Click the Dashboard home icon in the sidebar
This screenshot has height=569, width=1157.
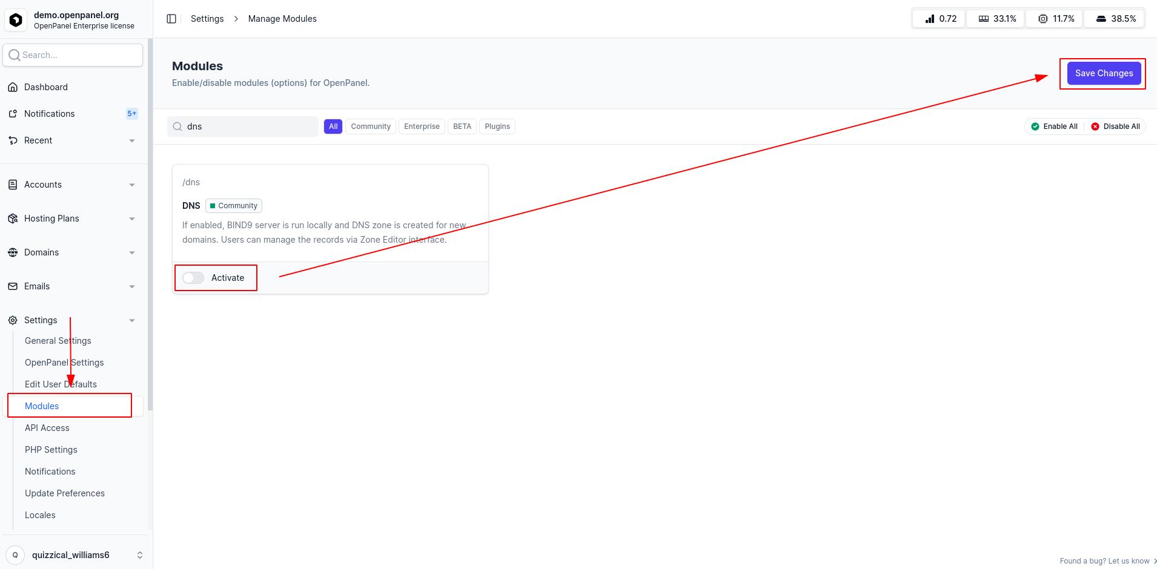[x=13, y=87]
